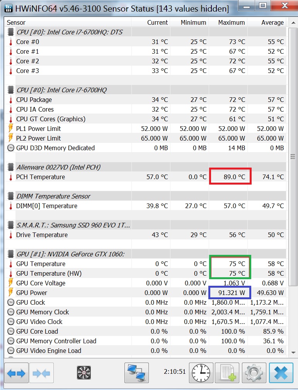The image size is (298, 390).
Task: Reset the elapsed time clock icon
Action: point(201,373)
